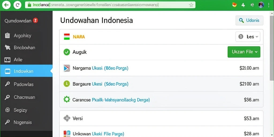Open the Ukesi (Sdeo Porgs) link
The image size is (274, 137).
110,84
